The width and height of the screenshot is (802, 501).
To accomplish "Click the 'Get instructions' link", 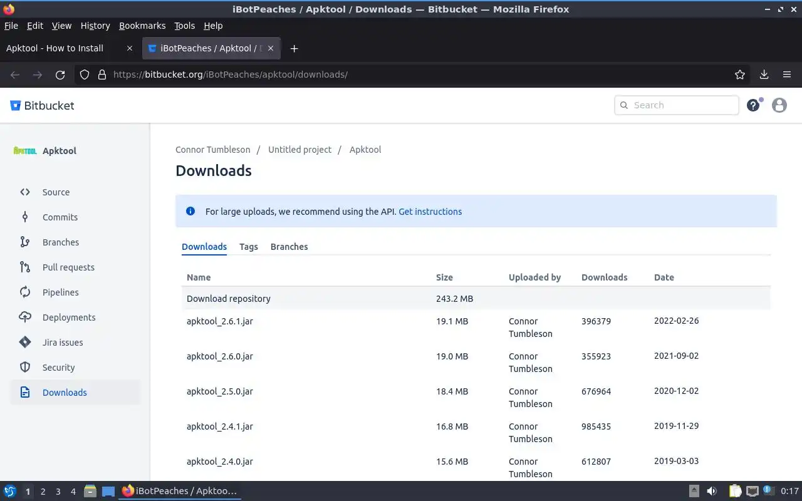I will point(430,212).
